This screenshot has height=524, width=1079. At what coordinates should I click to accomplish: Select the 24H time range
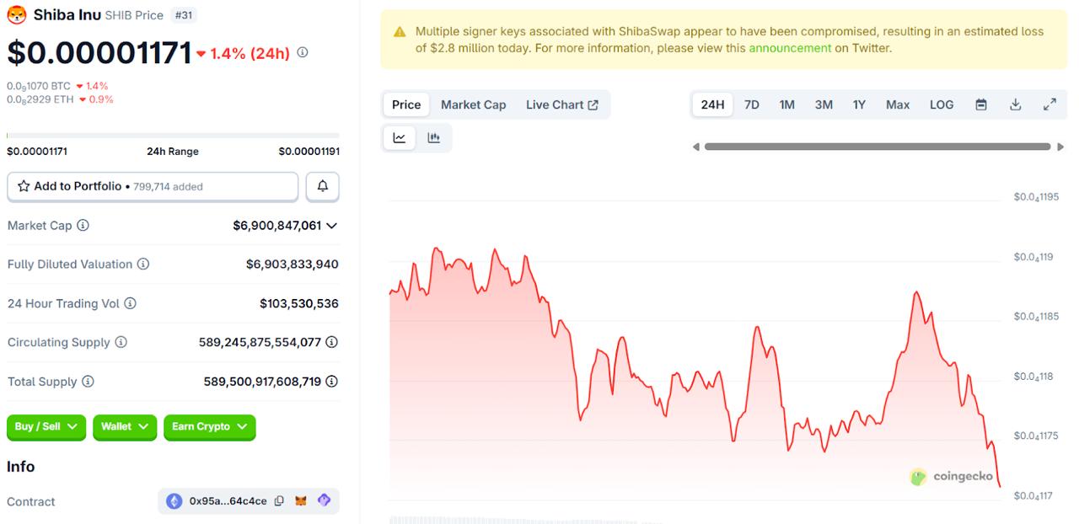click(712, 104)
